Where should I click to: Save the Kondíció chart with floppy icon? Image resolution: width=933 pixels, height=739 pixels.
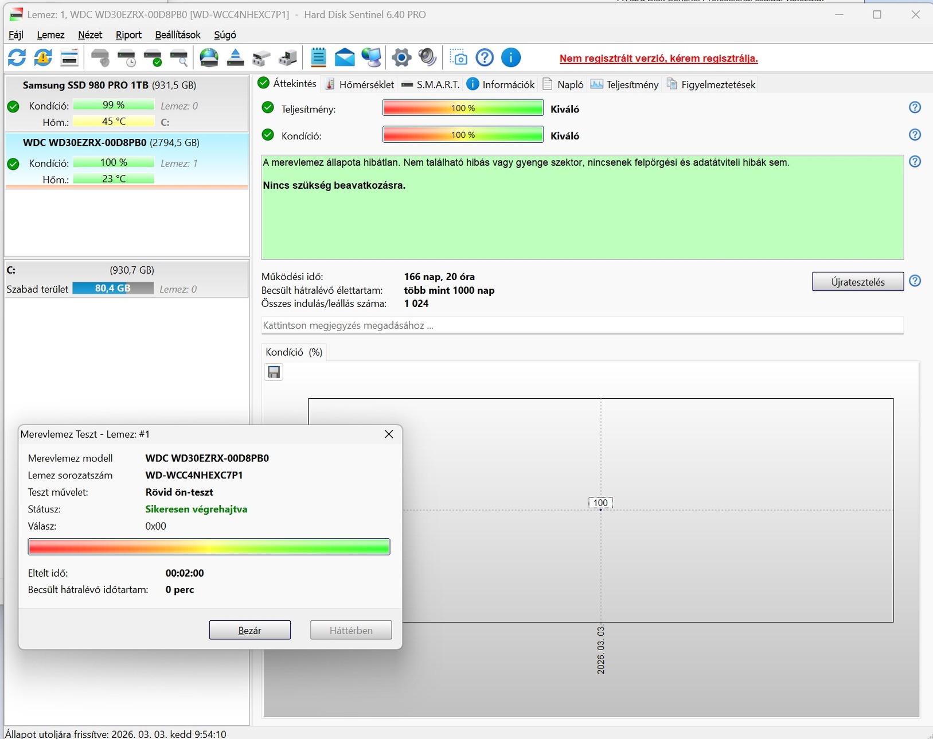coord(274,372)
